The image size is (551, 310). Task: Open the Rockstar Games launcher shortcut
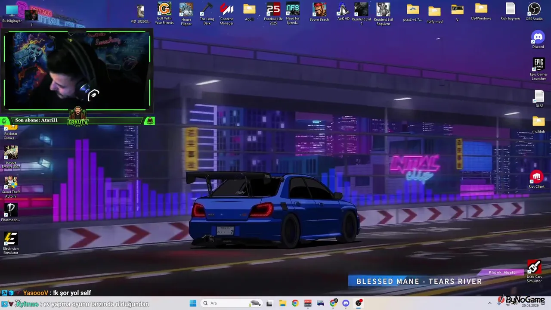tap(11, 132)
